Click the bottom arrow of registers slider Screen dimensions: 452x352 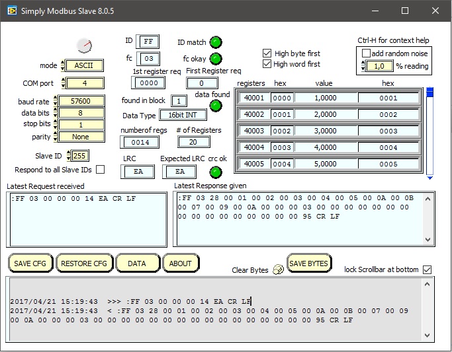[x=429, y=178]
